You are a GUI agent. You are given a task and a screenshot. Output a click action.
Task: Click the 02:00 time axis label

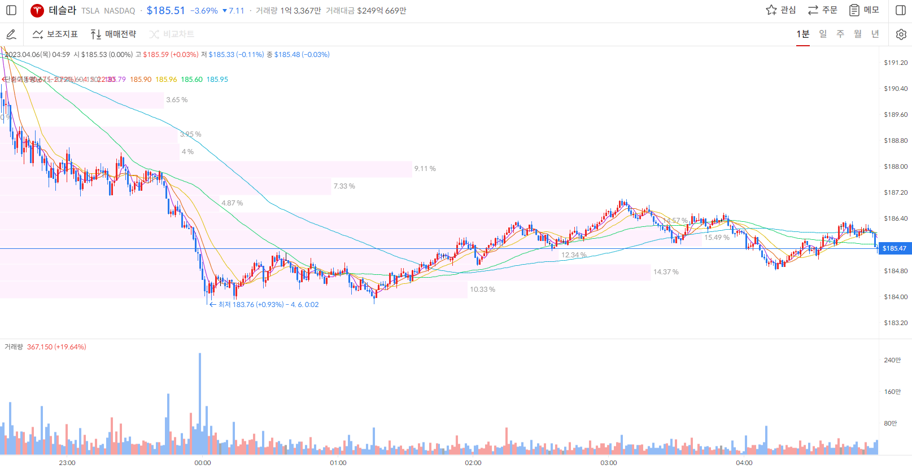473,463
